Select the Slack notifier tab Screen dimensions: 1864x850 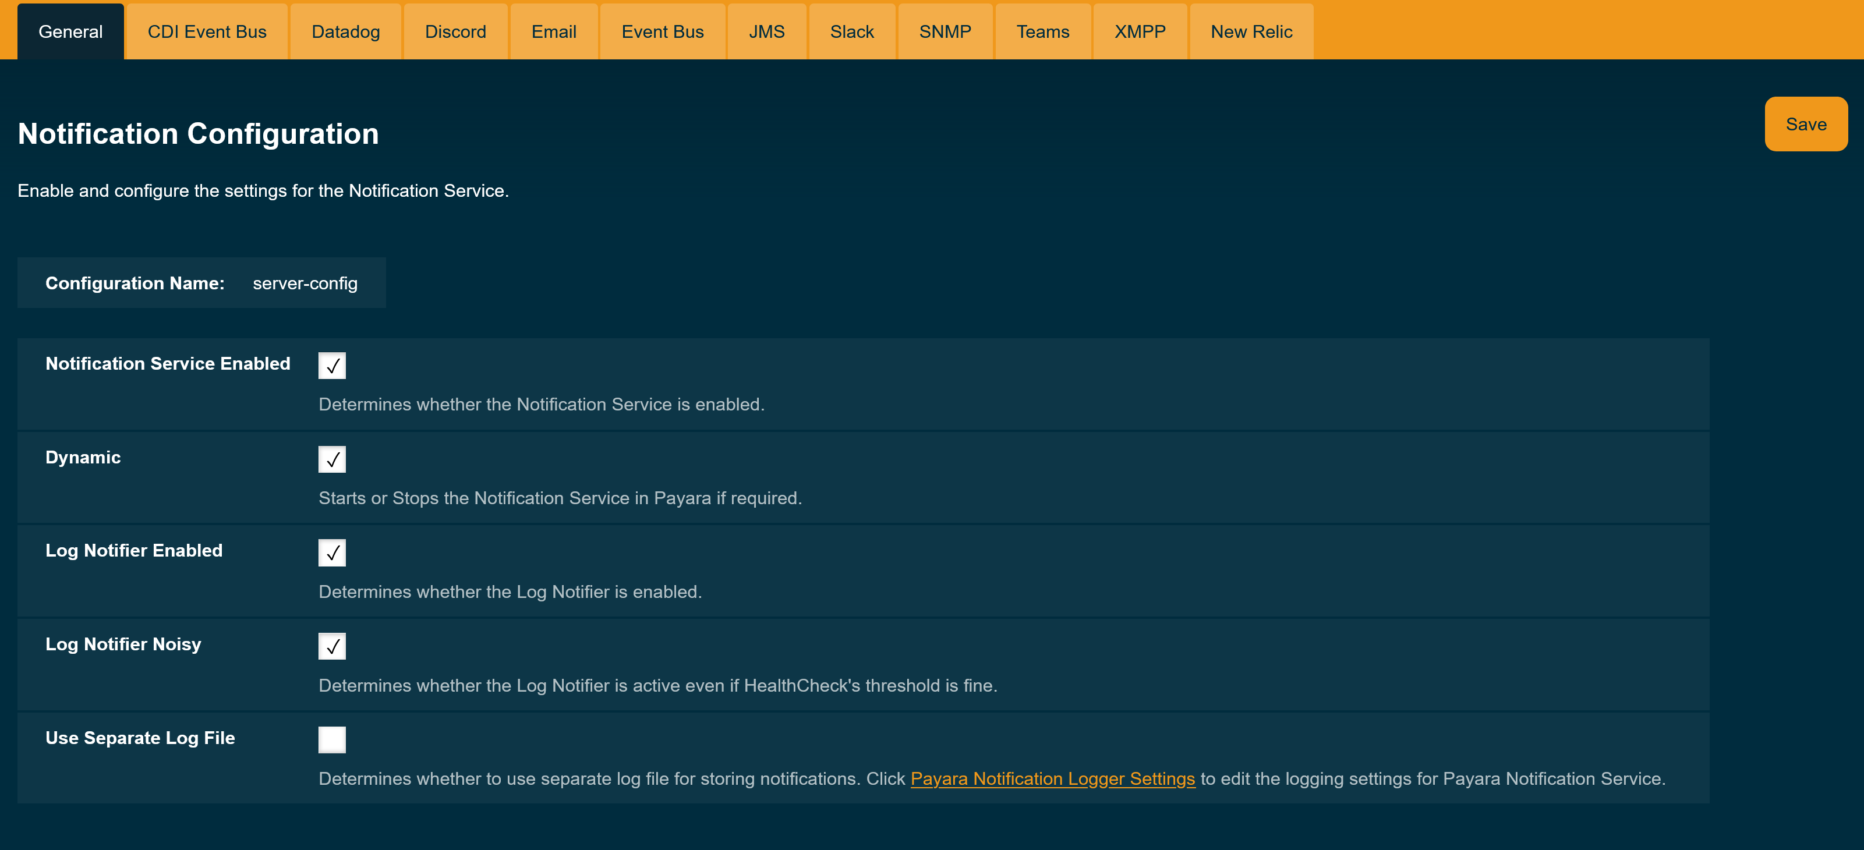[x=852, y=31]
